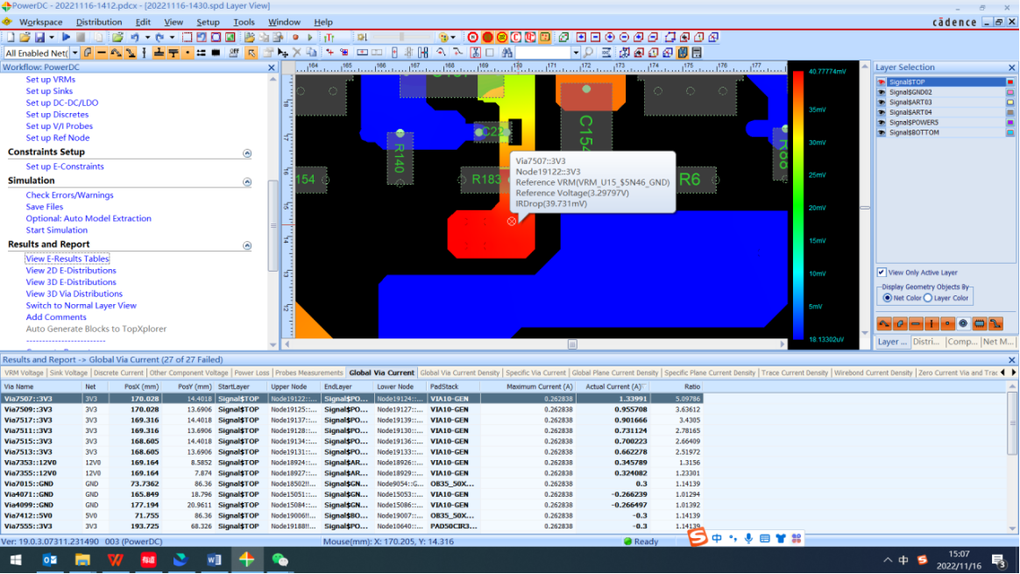
Task: Select Layer Color radio button
Action: point(928,298)
